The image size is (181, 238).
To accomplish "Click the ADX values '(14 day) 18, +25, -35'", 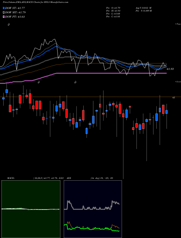I will coord(102,178).
